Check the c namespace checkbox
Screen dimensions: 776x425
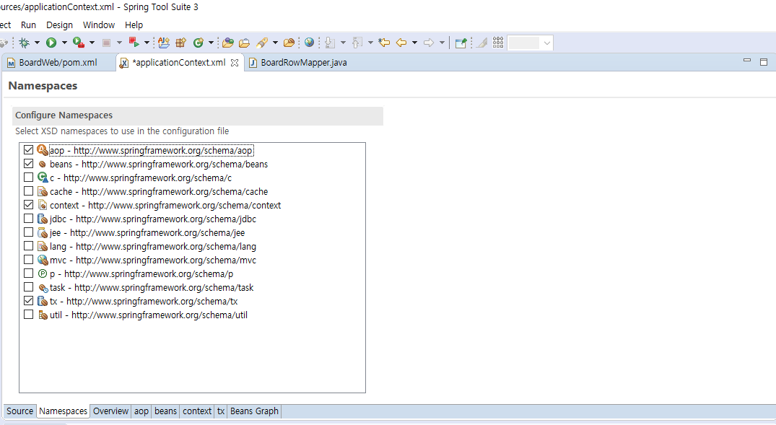[x=29, y=177]
